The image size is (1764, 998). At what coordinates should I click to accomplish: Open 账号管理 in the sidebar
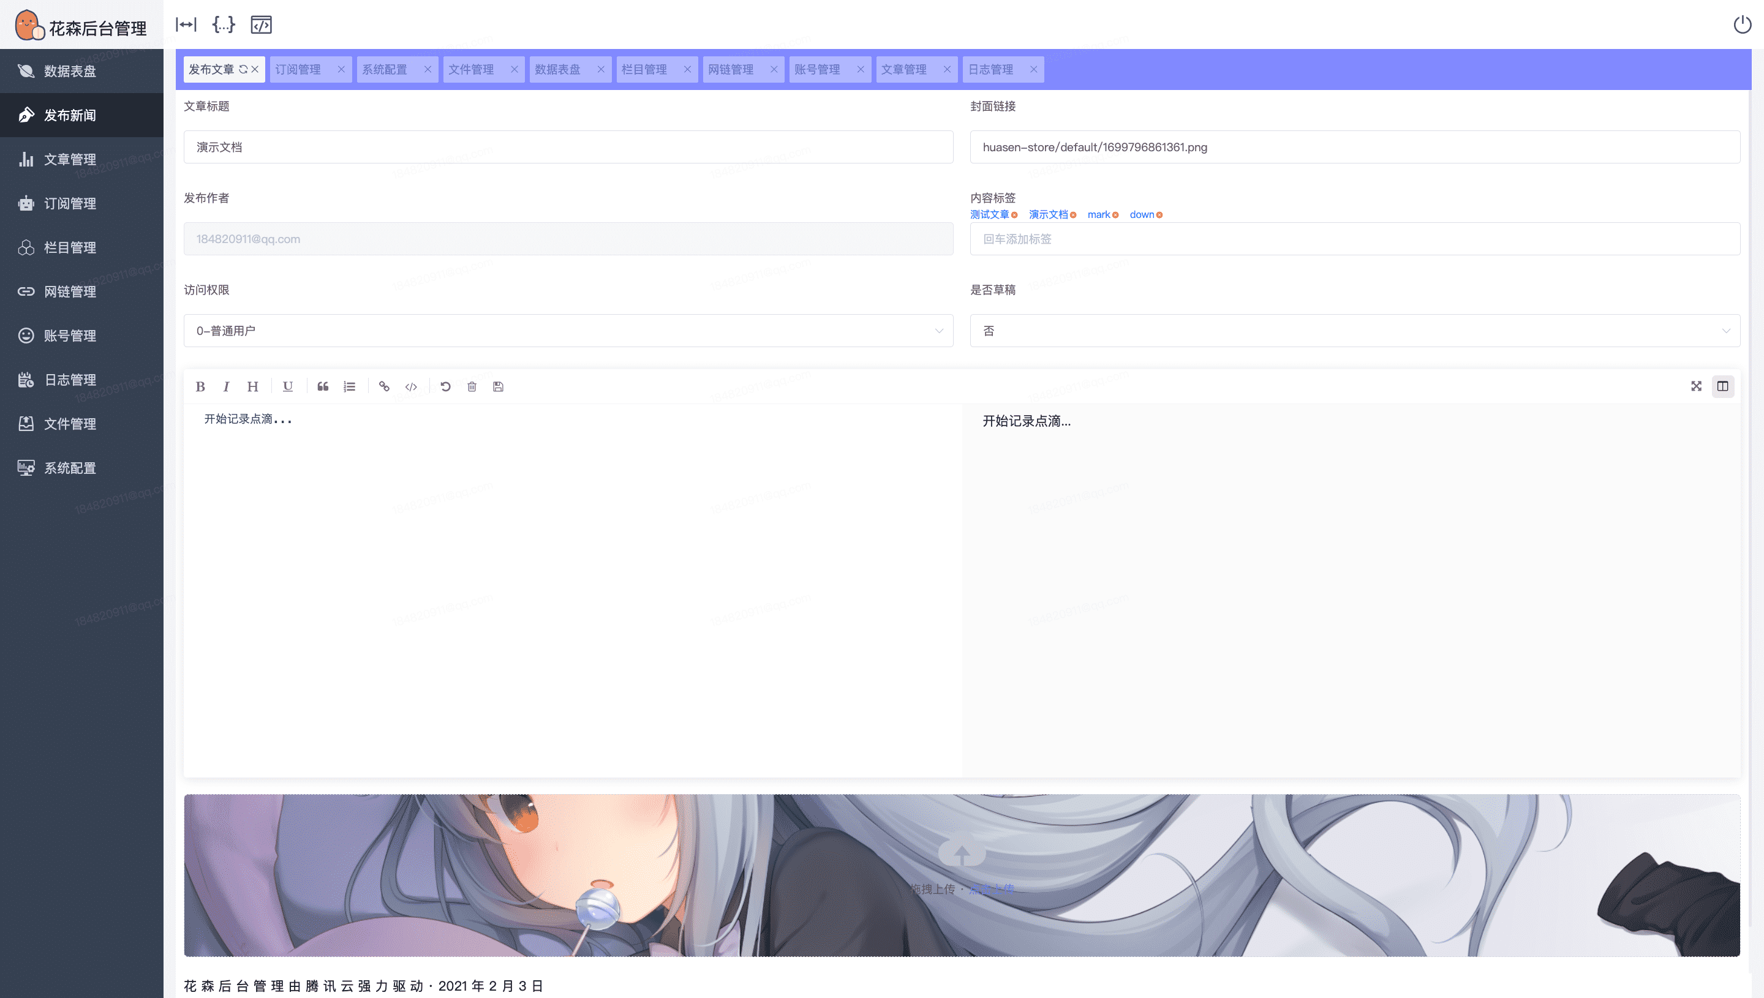[81, 335]
